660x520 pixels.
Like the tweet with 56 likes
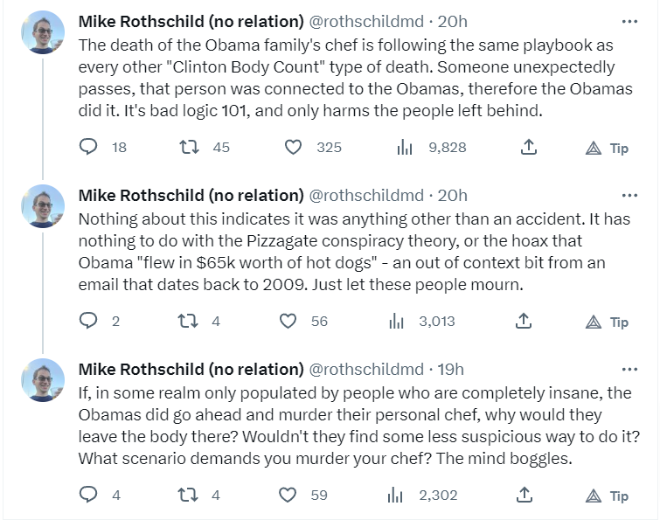click(x=288, y=322)
